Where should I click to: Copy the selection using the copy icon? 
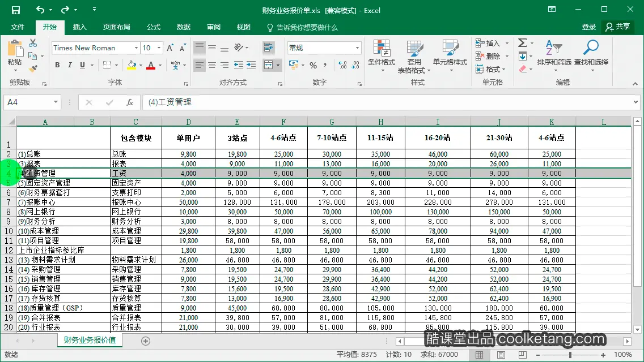(x=32, y=56)
